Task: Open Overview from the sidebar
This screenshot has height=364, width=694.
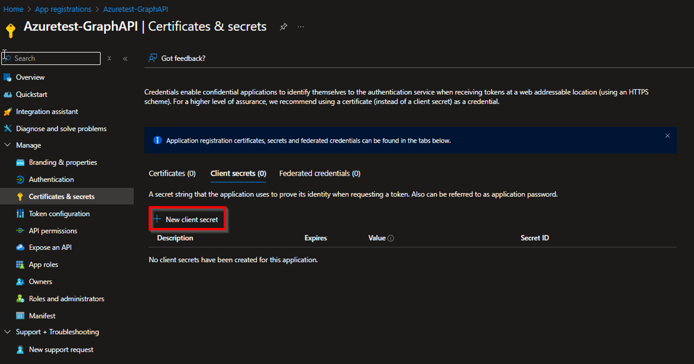Action: [x=30, y=77]
